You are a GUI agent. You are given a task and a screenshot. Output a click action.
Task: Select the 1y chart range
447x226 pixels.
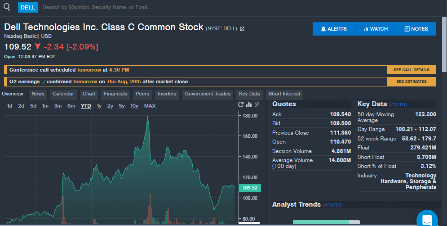tap(99, 106)
